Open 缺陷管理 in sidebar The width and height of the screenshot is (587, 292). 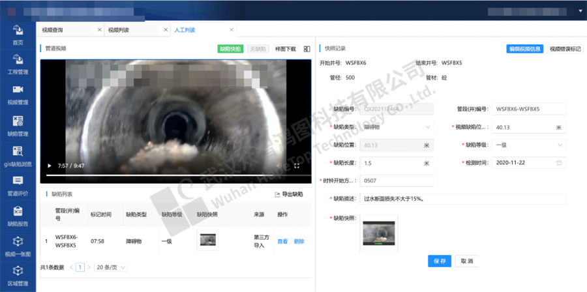click(18, 126)
